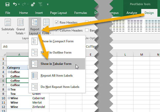Collapse the Coffee group in pivot table
The width and height of the screenshot is (160, 112).
point(9,72)
